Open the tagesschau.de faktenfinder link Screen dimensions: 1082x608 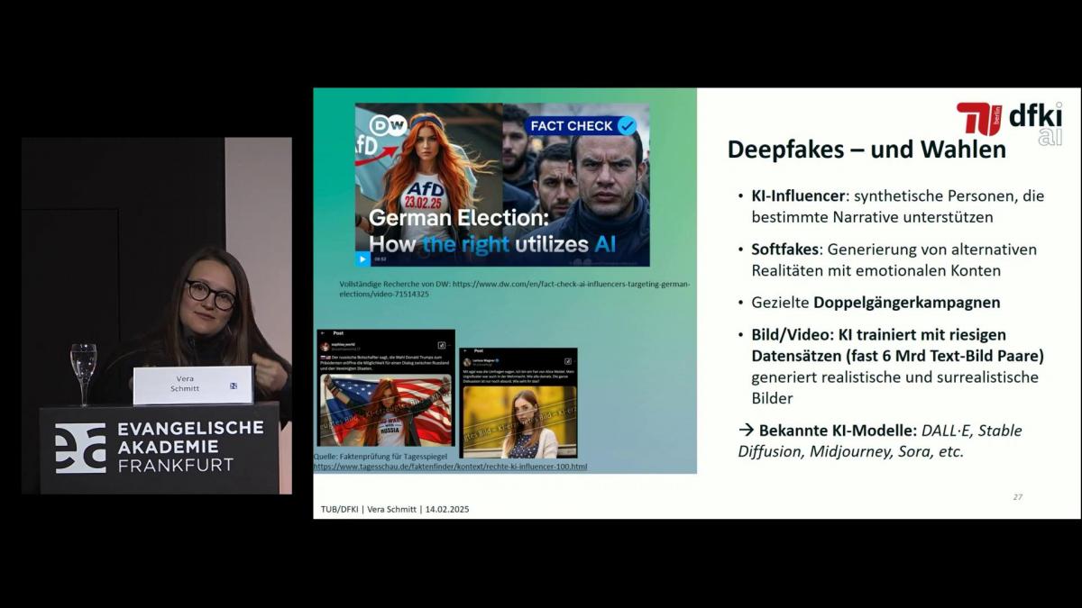(x=450, y=467)
